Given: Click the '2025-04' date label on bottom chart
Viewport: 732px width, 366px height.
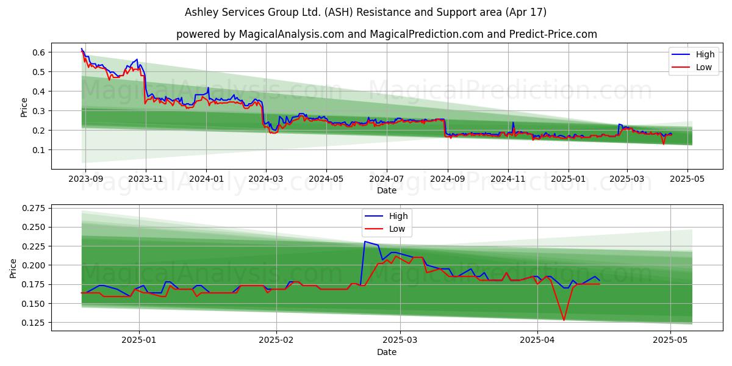Looking at the screenshot, I should coord(537,340).
